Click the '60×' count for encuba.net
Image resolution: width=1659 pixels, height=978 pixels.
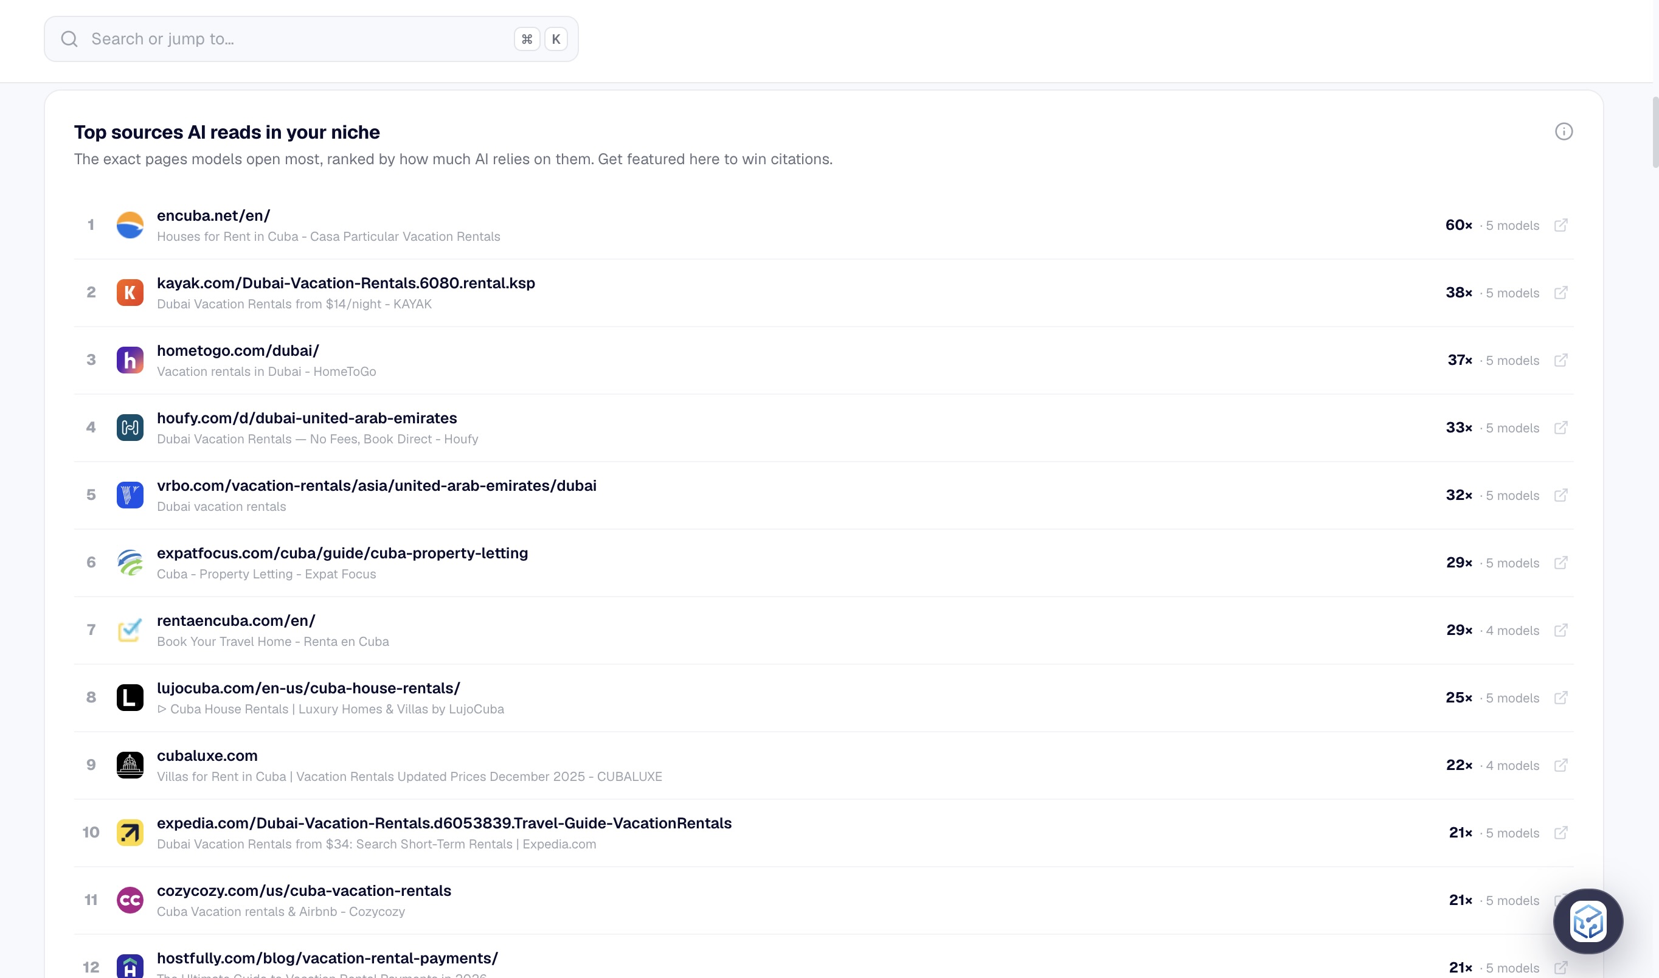coord(1459,226)
